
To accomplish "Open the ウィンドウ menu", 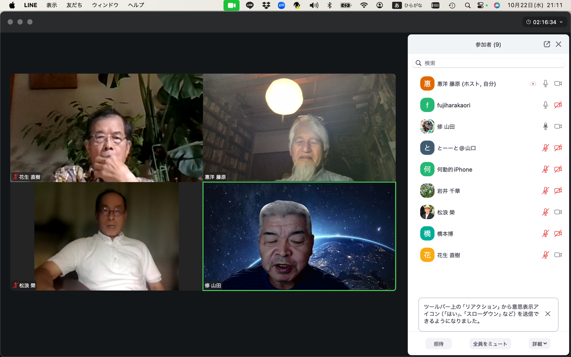I will coord(105,5).
